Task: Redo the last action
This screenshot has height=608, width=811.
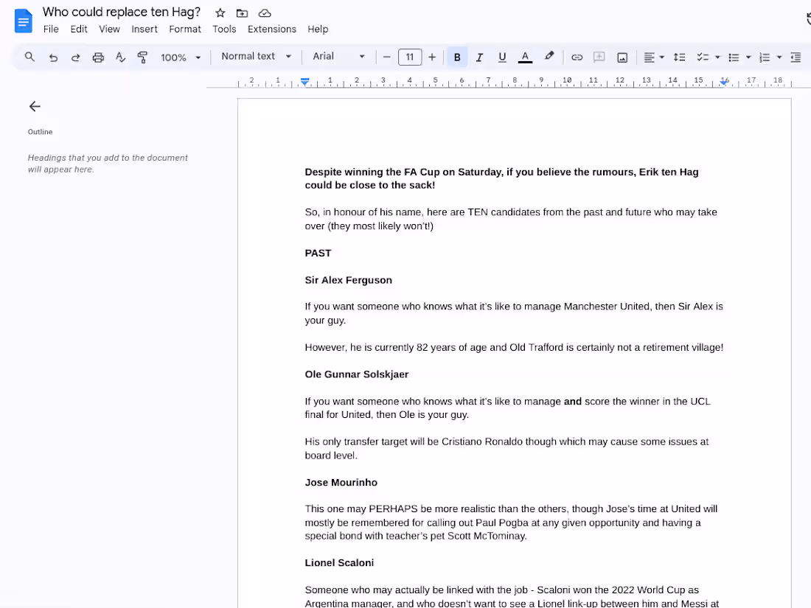Action: [75, 57]
